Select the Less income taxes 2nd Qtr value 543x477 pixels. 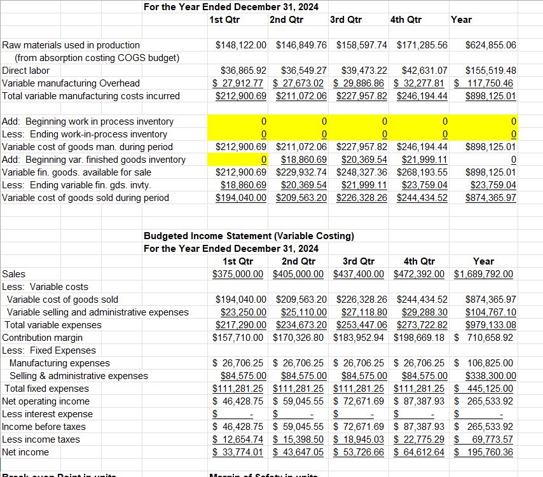click(x=299, y=439)
